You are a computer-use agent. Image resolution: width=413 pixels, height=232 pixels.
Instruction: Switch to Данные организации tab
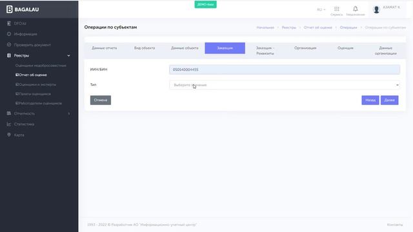click(386, 51)
